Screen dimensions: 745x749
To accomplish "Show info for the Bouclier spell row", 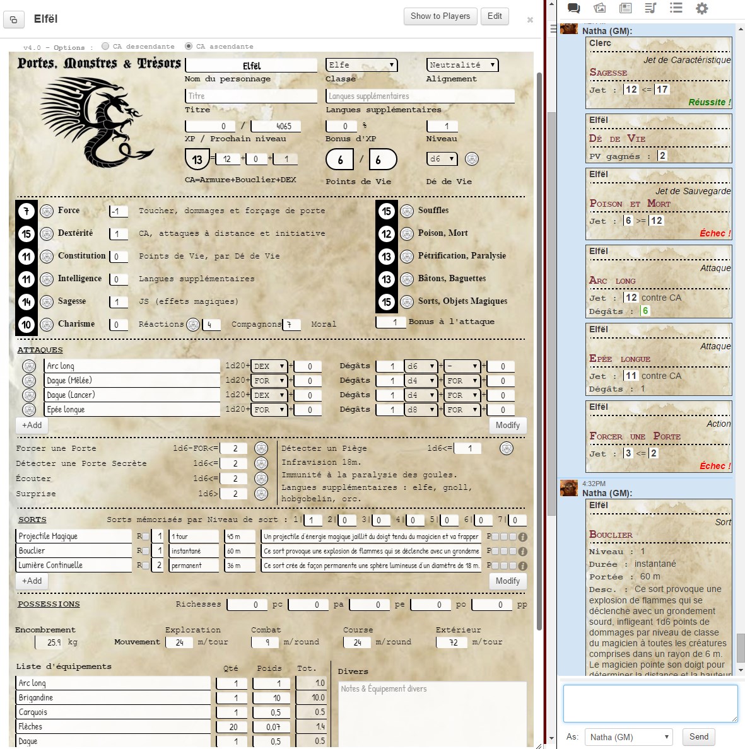I will [523, 551].
